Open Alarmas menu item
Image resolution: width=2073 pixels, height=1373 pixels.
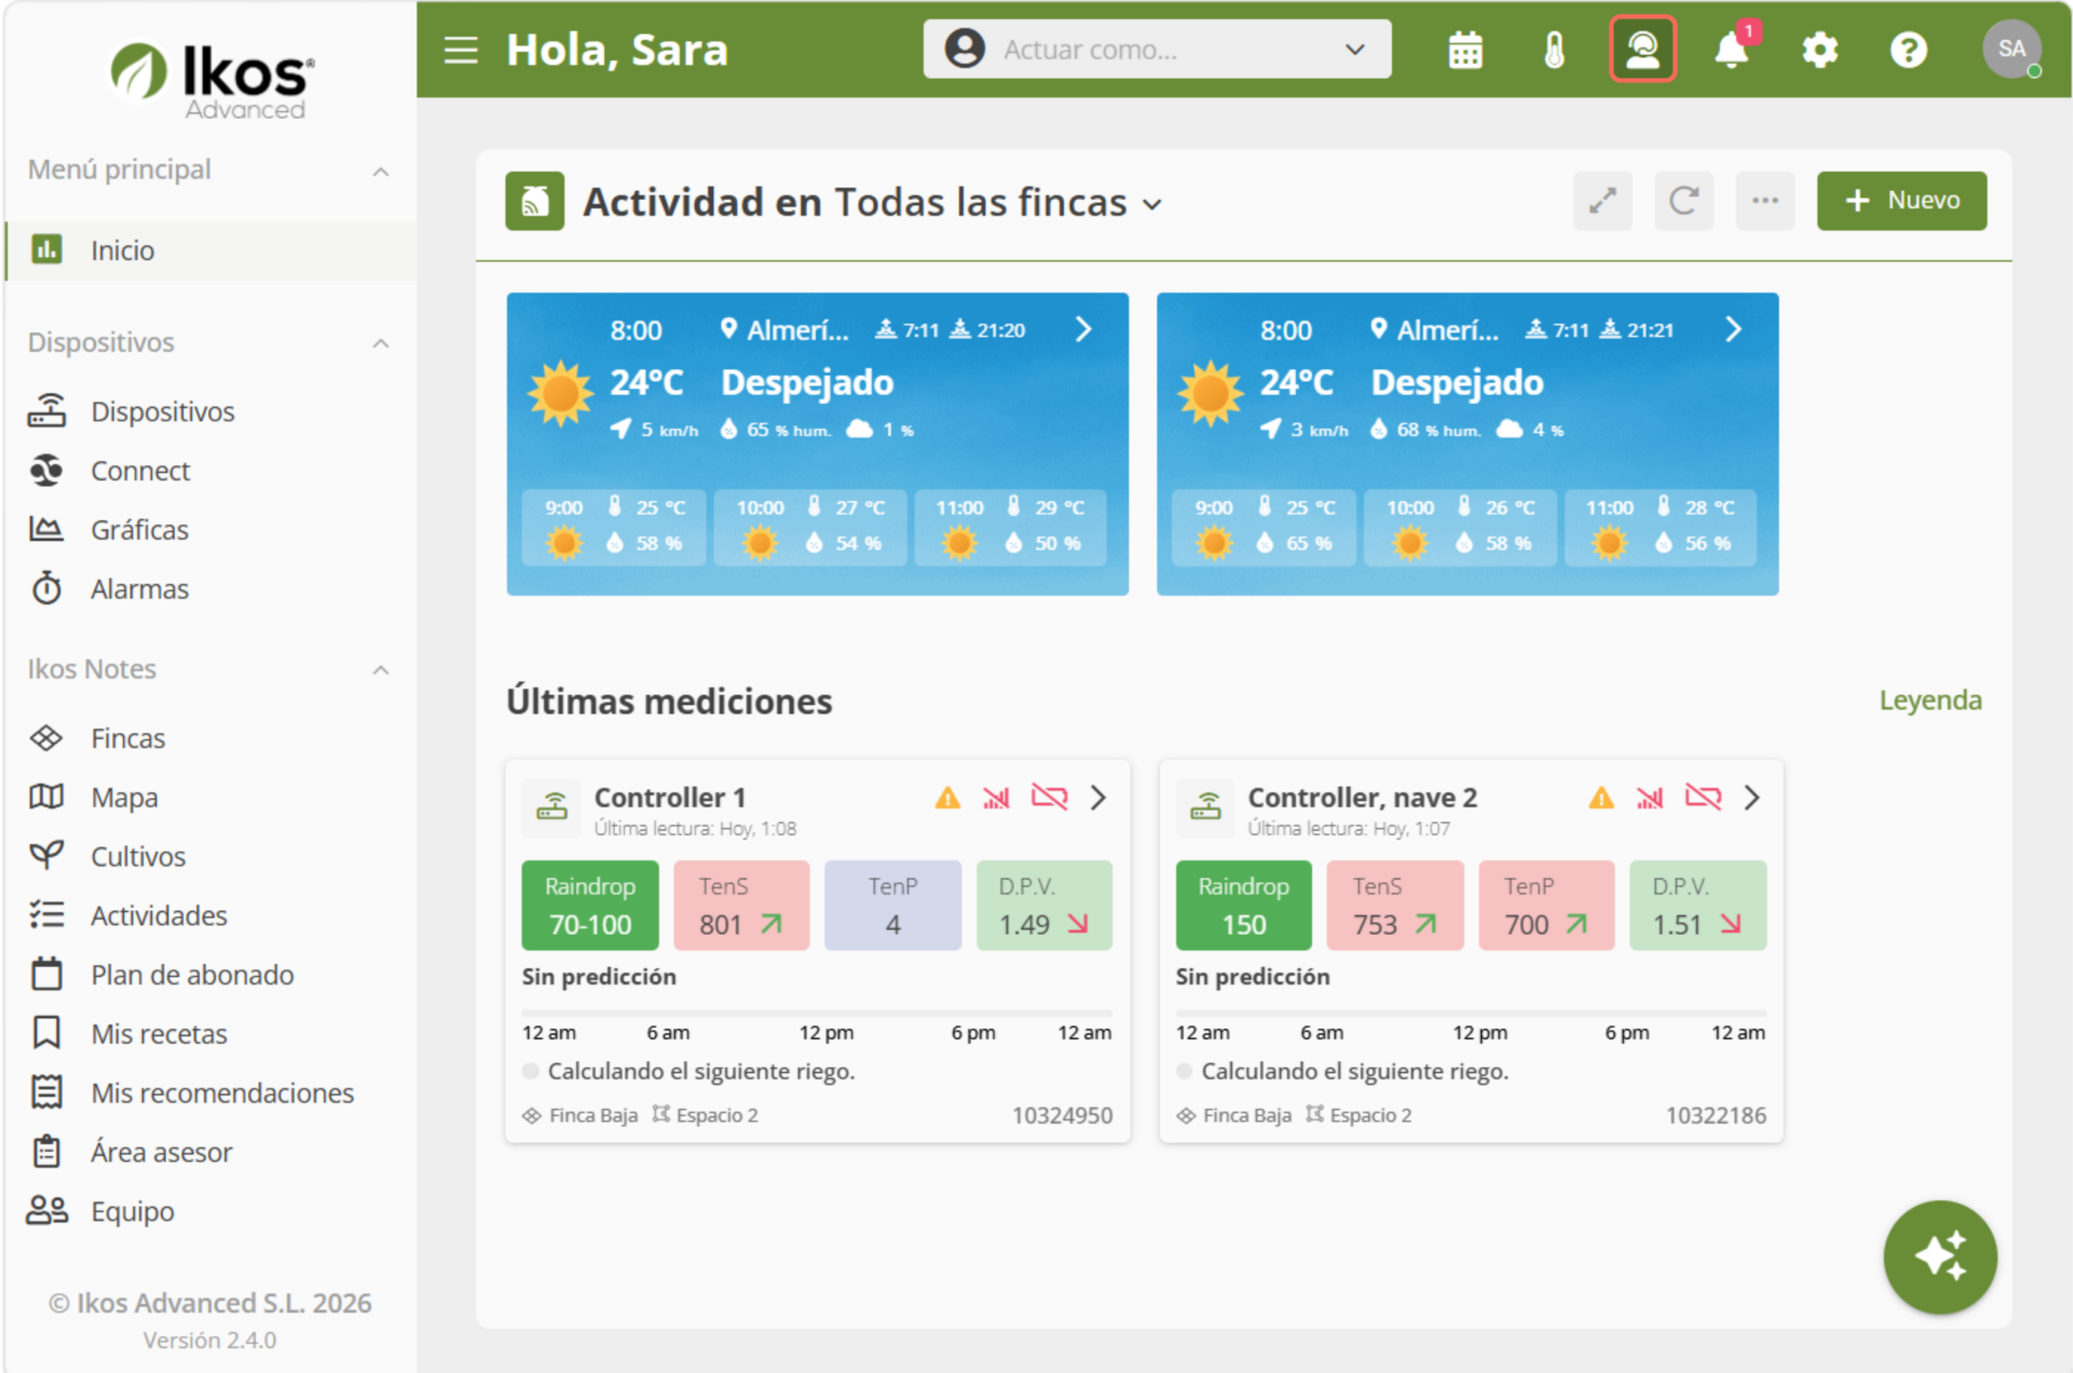pos(211,590)
